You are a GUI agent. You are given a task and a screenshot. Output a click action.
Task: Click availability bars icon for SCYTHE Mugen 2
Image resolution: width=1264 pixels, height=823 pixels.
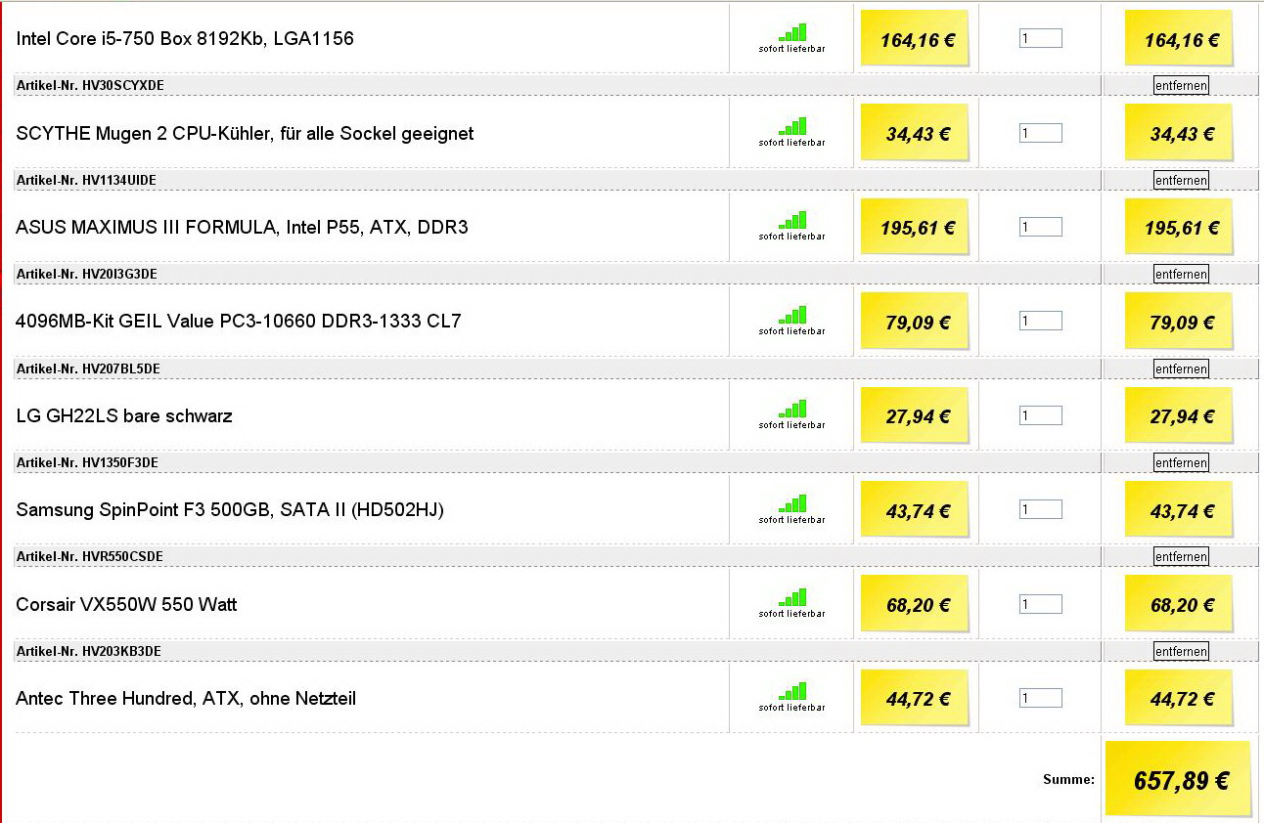tap(792, 126)
